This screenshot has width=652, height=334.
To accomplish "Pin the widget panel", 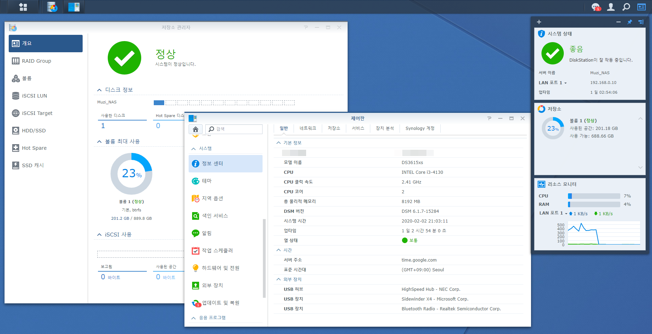I will [x=630, y=22].
